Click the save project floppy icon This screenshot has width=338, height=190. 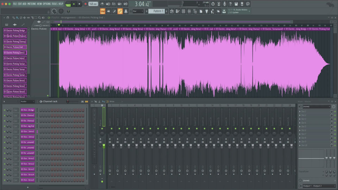236,4
